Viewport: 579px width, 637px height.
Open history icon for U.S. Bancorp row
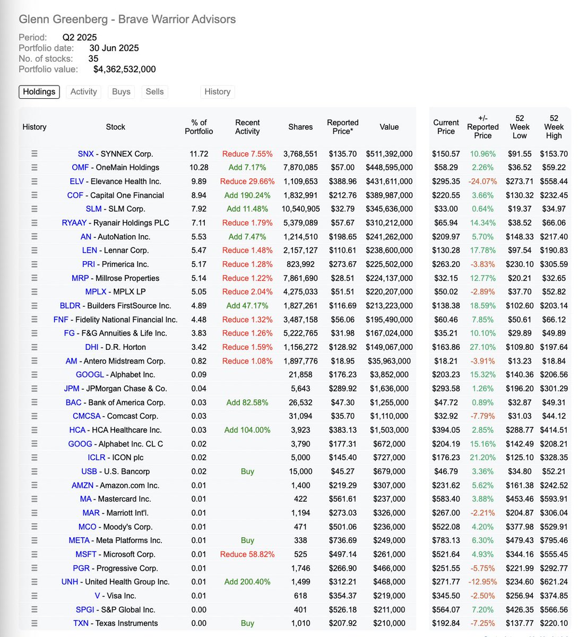click(34, 471)
